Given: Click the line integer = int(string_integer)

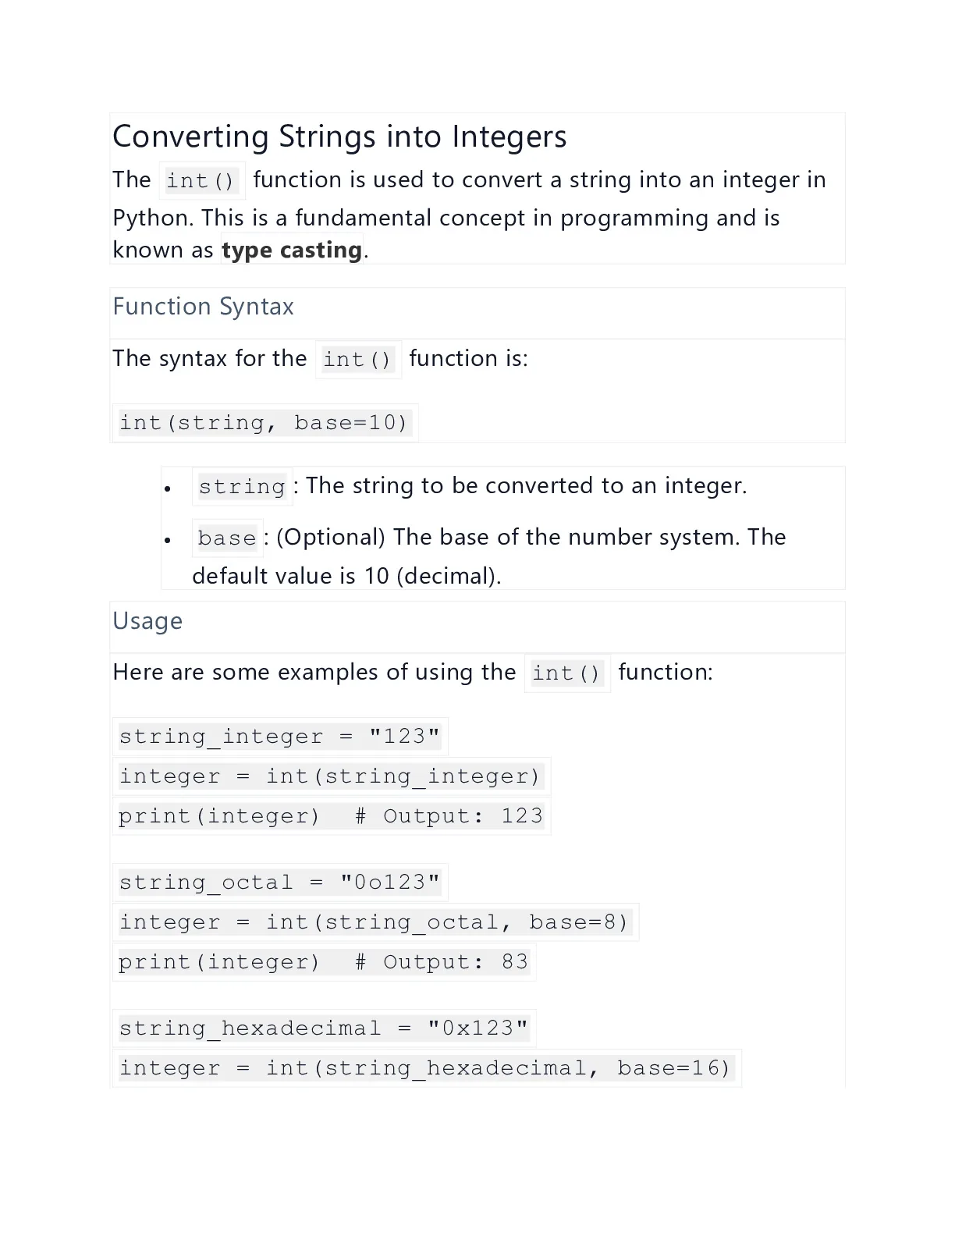Looking at the screenshot, I should pos(332,776).
